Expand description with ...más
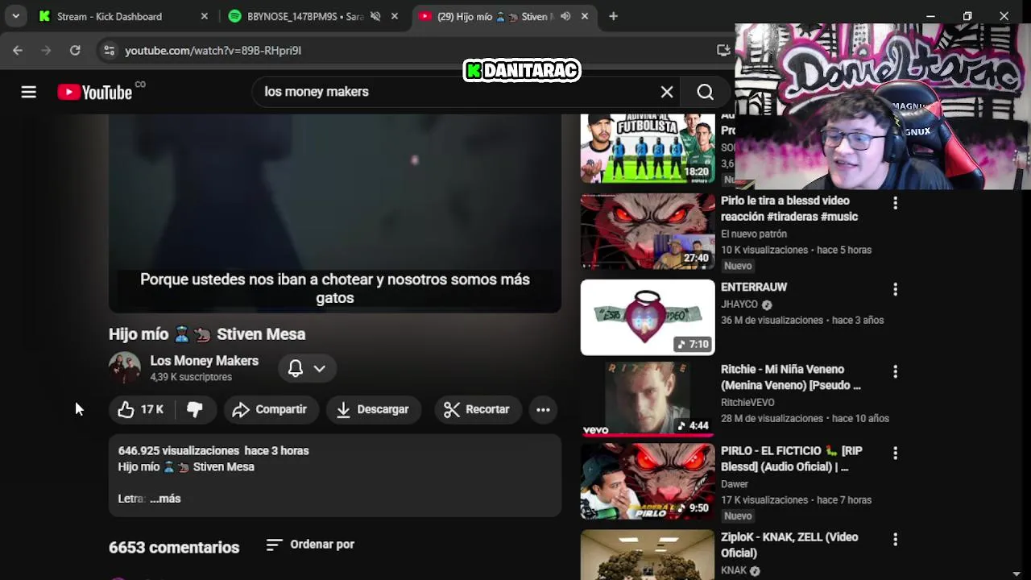 tap(165, 499)
